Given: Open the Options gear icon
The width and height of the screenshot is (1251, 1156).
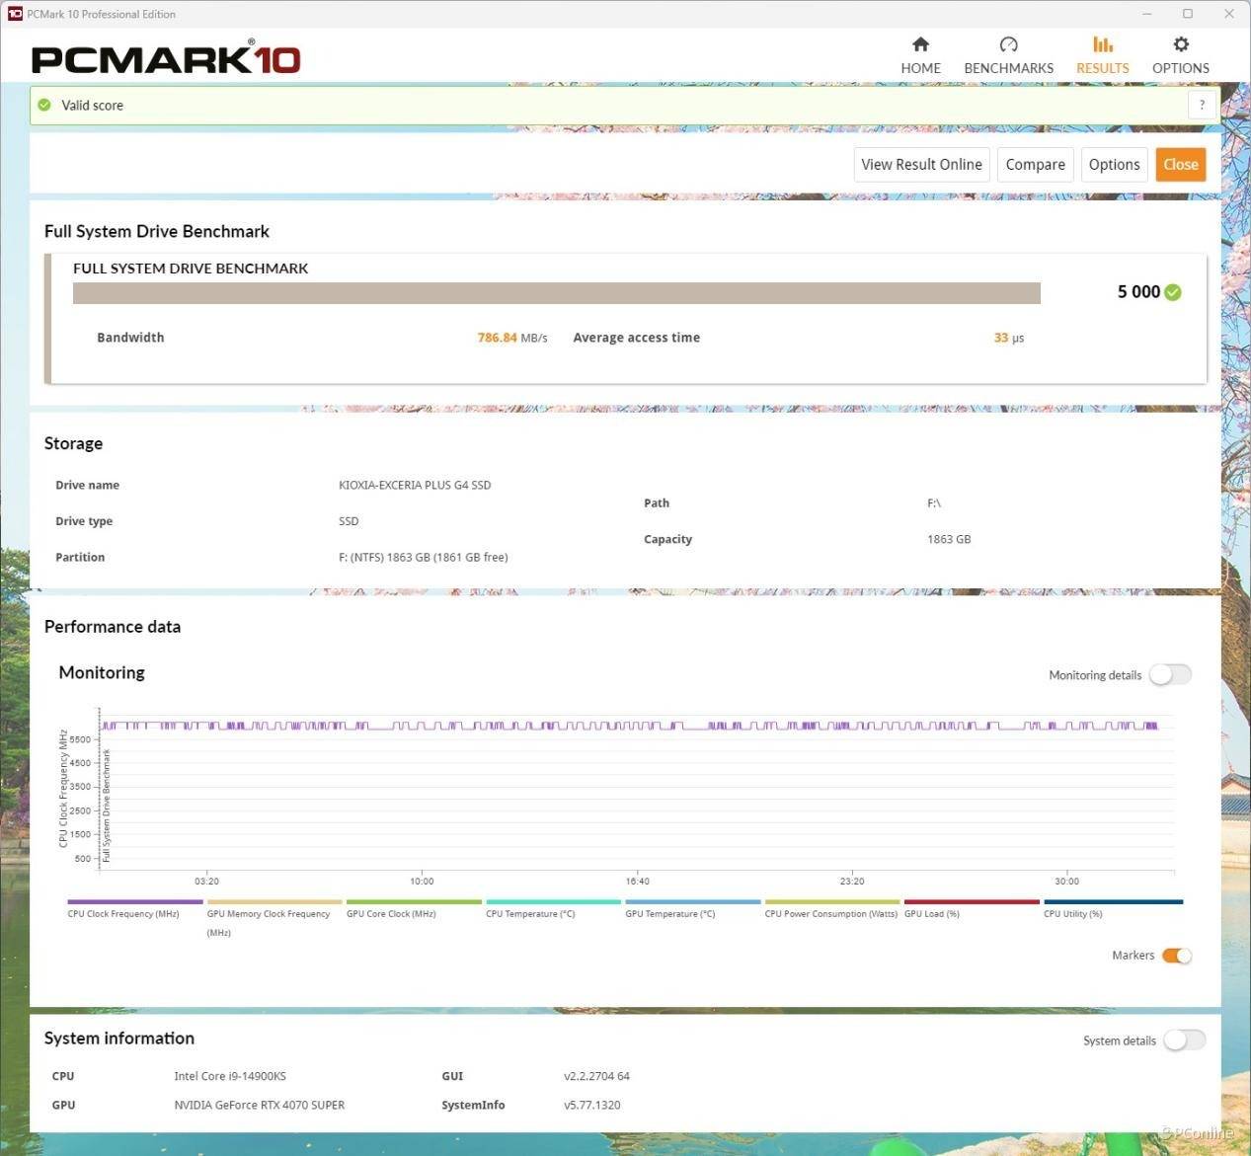Looking at the screenshot, I should pyautogui.click(x=1181, y=44).
